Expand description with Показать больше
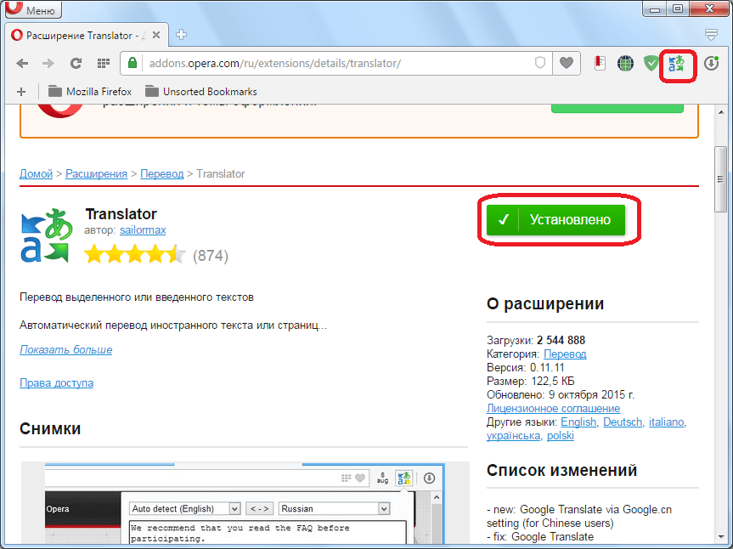733x549 pixels. 66,349
